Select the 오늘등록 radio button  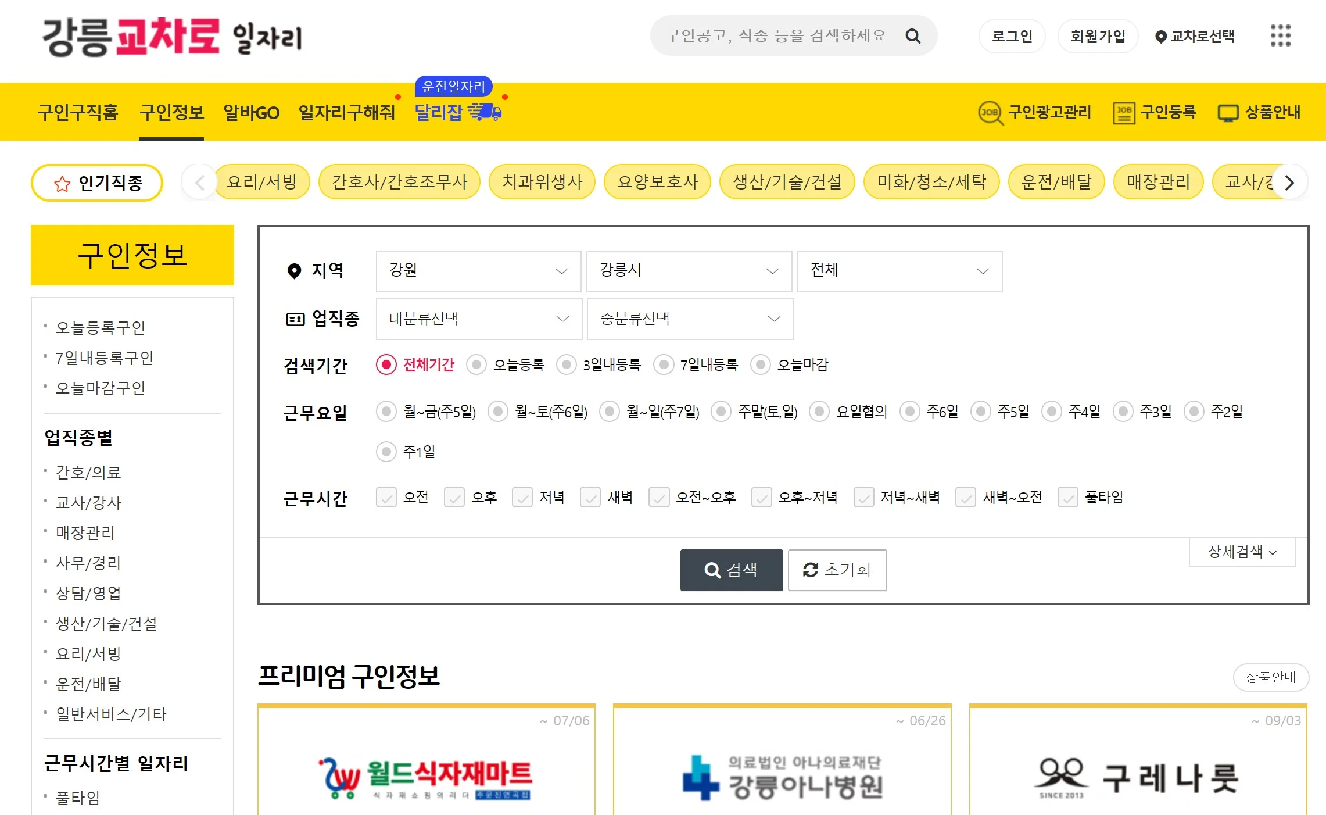pos(476,365)
